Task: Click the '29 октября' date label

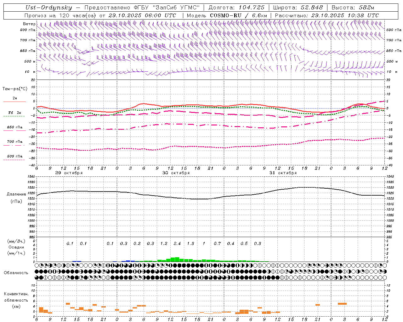Action: point(69,173)
